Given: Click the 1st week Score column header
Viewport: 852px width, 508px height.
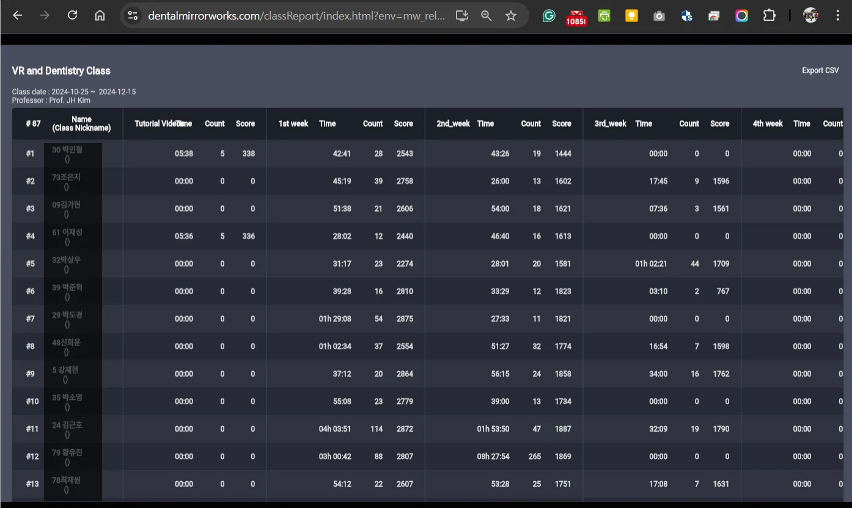Looking at the screenshot, I should [403, 123].
